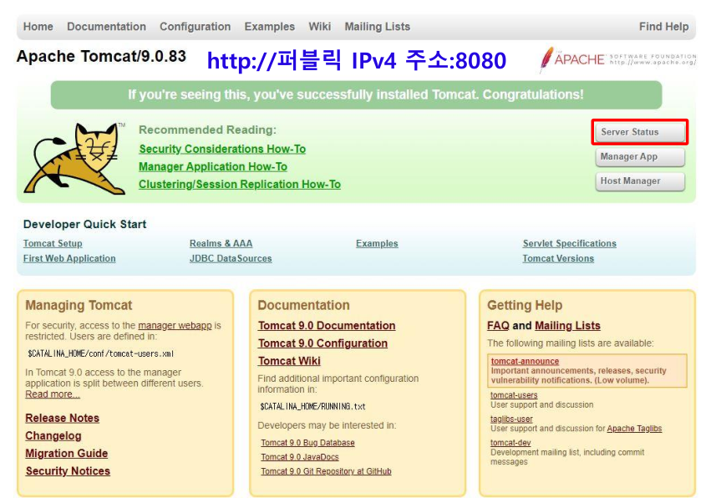Open Clustering/Session Replication How-To link

coord(240,184)
